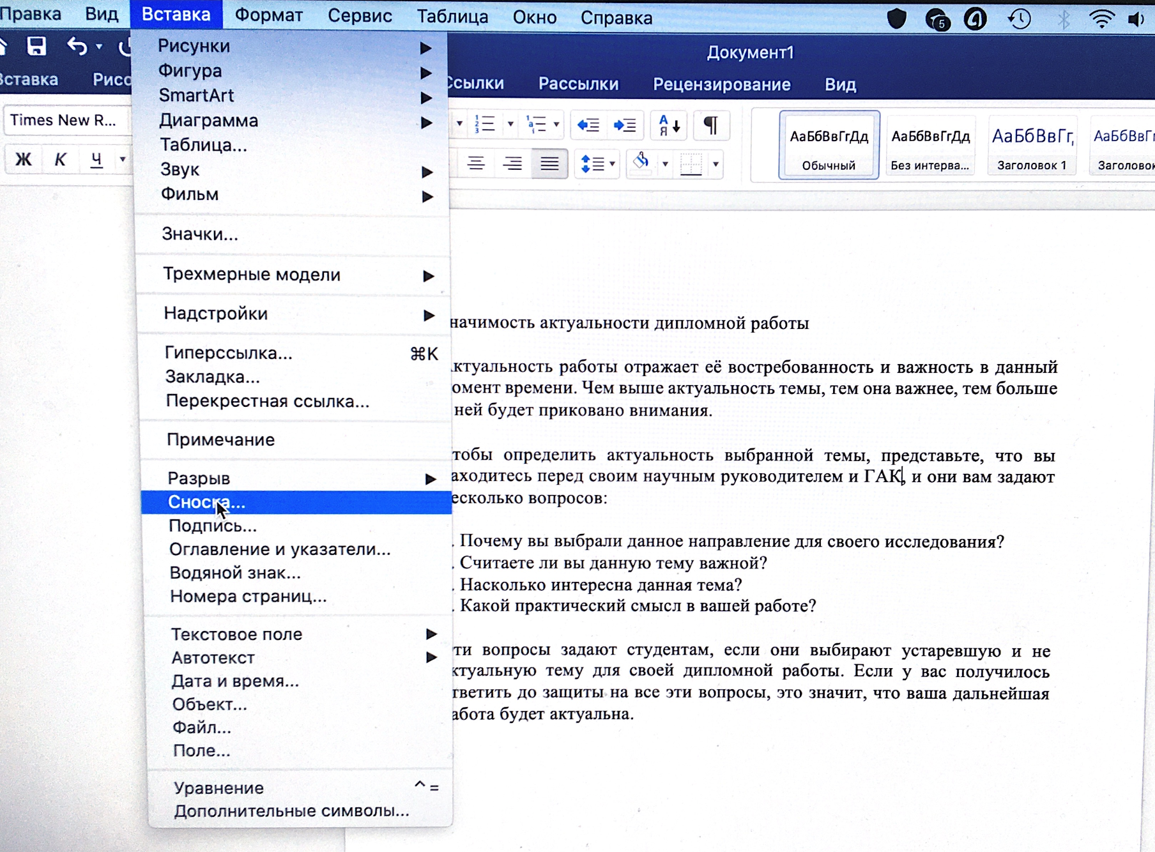Image resolution: width=1155 pixels, height=852 pixels.
Task: Choose Таблица... menu entry
Action: point(293,145)
